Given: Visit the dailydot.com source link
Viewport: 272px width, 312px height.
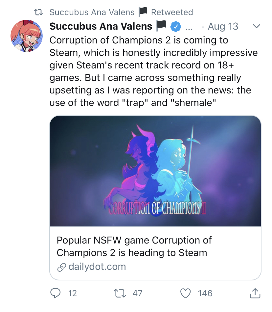Looking at the screenshot, I should pos(97,267).
